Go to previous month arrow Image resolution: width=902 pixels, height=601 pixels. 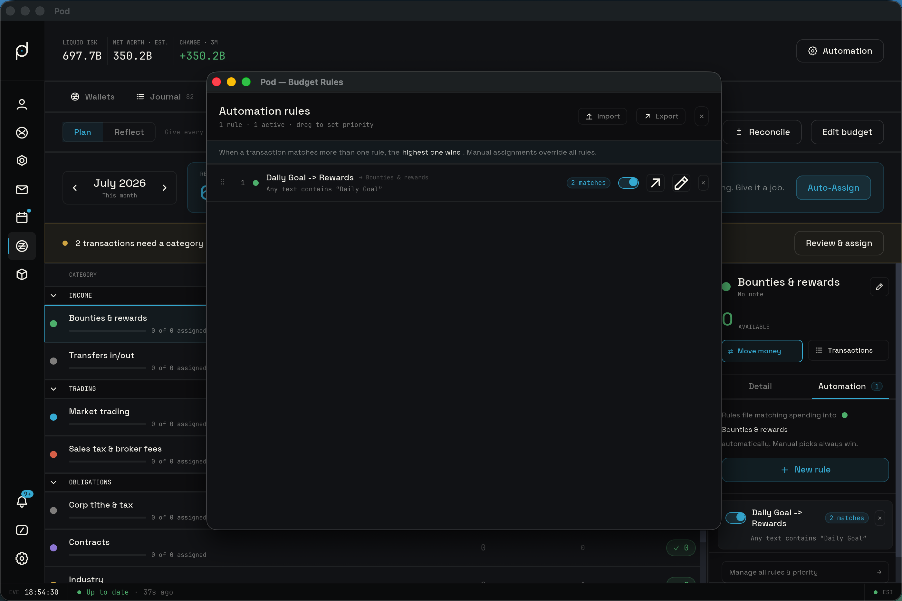coord(75,188)
